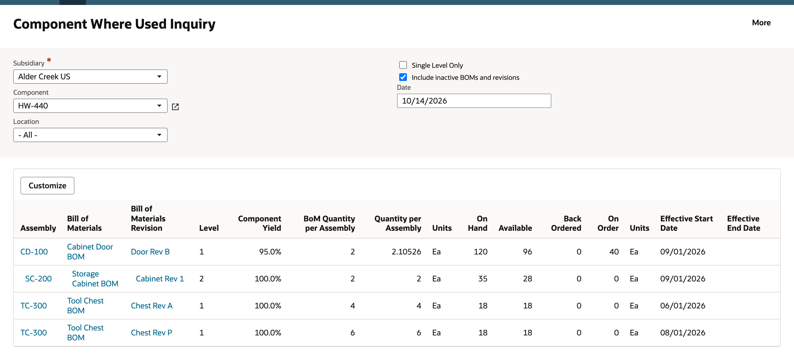Select the Available value 28
The width and height of the screenshot is (794, 358).
[527, 279]
